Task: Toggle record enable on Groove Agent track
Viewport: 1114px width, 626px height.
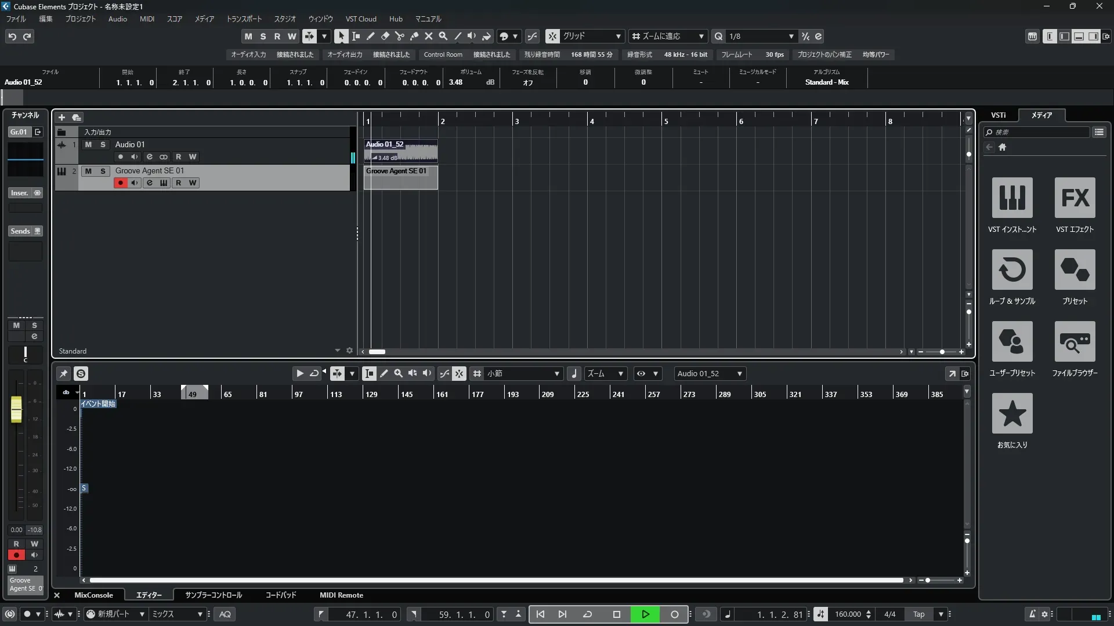Action: tap(120, 183)
